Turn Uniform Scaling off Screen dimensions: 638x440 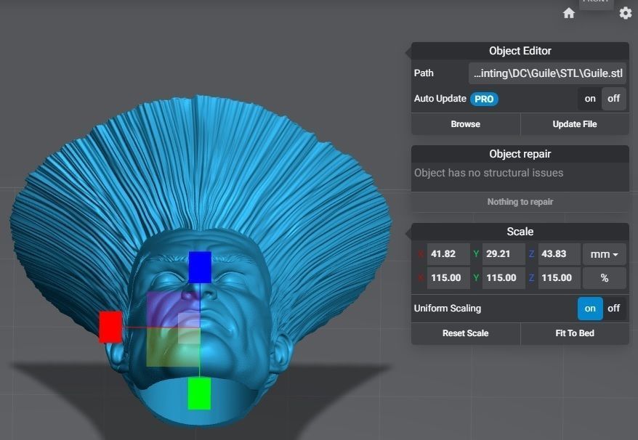pyautogui.click(x=614, y=309)
